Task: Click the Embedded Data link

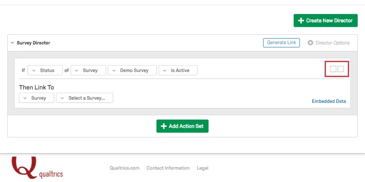Action: pos(328,101)
